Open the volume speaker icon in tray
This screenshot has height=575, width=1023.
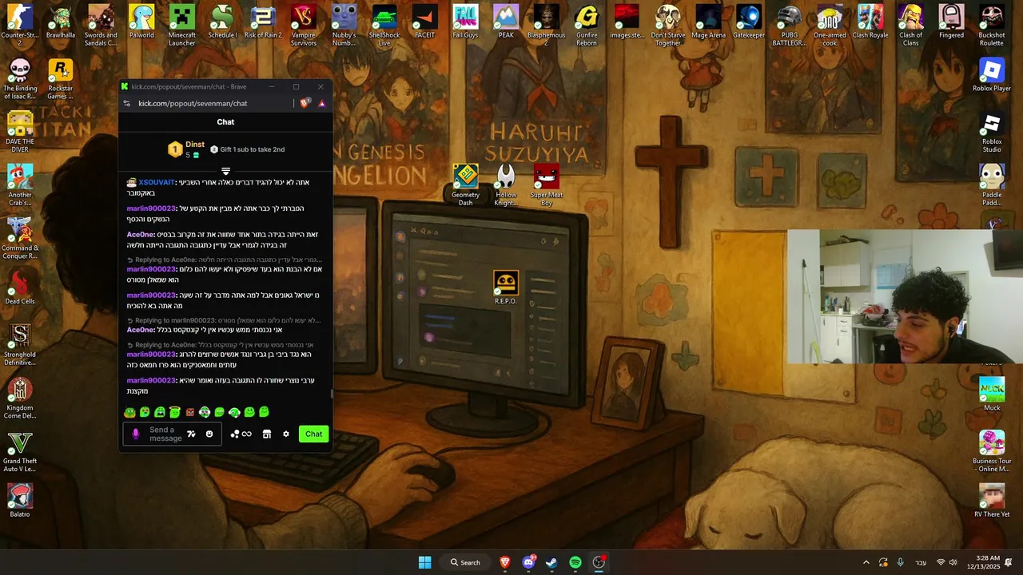coord(953,562)
